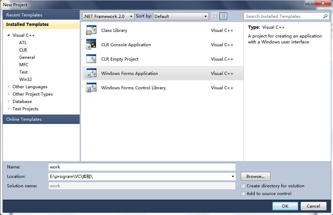Expand the Database node
Image resolution: width=333 pixels, height=215 pixels.
pos(9,101)
